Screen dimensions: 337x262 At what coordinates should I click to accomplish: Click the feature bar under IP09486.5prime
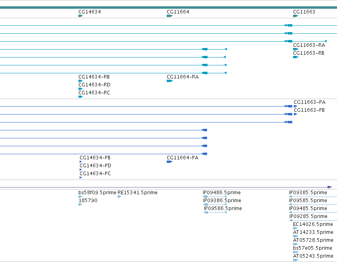click(x=215, y=197)
